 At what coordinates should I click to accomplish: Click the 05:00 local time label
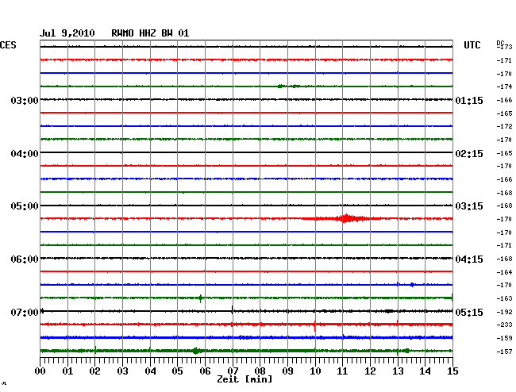(25, 206)
